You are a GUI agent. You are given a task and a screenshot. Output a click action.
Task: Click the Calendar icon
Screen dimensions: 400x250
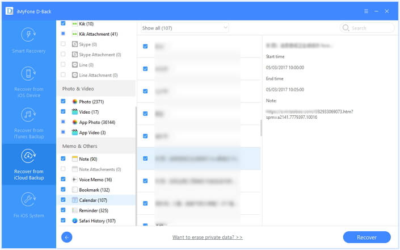[x=75, y=200]
